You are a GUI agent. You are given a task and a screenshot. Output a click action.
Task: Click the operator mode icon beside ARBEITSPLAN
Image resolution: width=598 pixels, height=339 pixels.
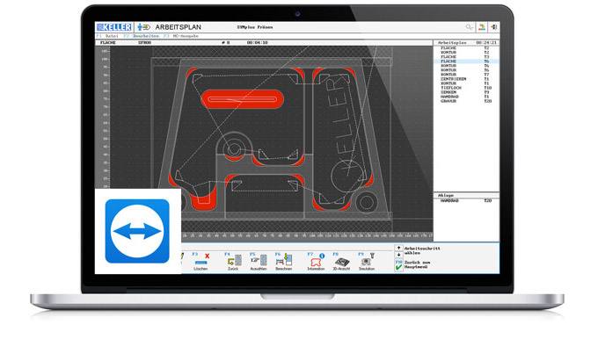tap(143, 27)
